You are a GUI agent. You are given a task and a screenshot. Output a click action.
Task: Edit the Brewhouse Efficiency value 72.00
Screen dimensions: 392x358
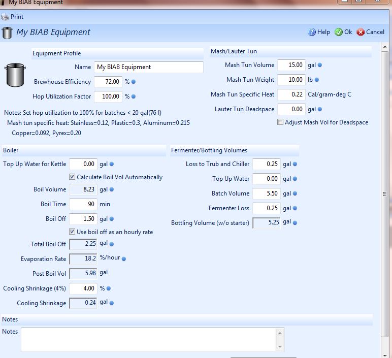(108, 82)
